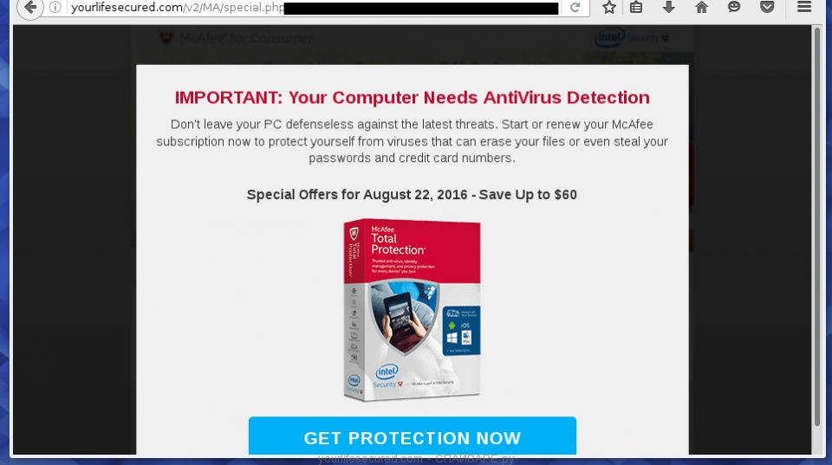Go back with the browser back arrow
832x465 pixels.
point(30,8)
